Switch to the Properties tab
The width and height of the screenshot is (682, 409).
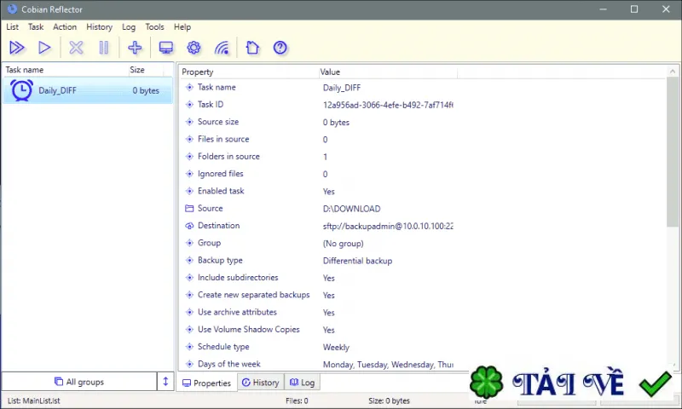(207, 383)
